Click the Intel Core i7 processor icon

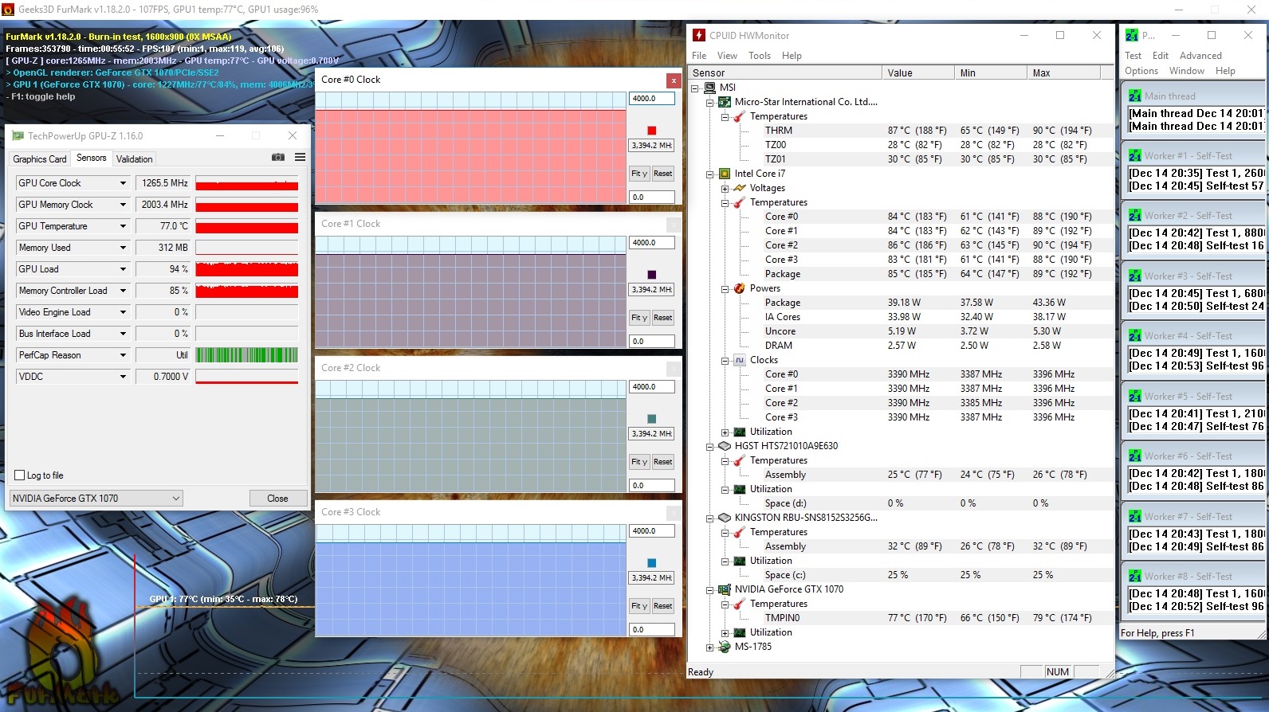click(725, 174)
